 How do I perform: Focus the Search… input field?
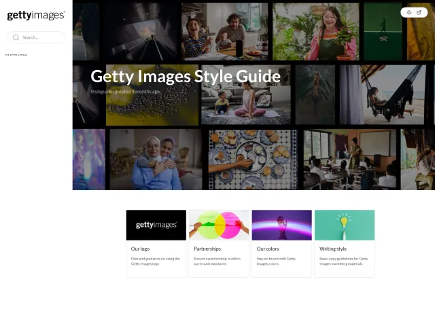(36, 37)
